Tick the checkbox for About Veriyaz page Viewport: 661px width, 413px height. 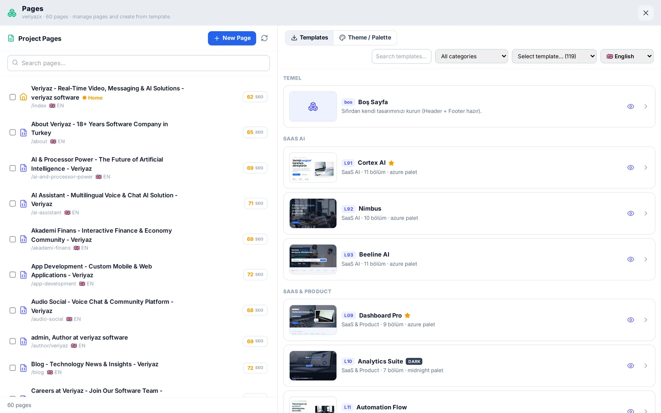(12, 133)
